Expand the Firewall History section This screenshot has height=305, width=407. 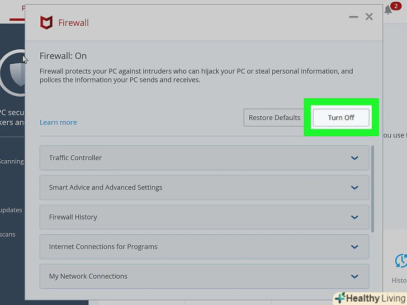pos(204,217)
